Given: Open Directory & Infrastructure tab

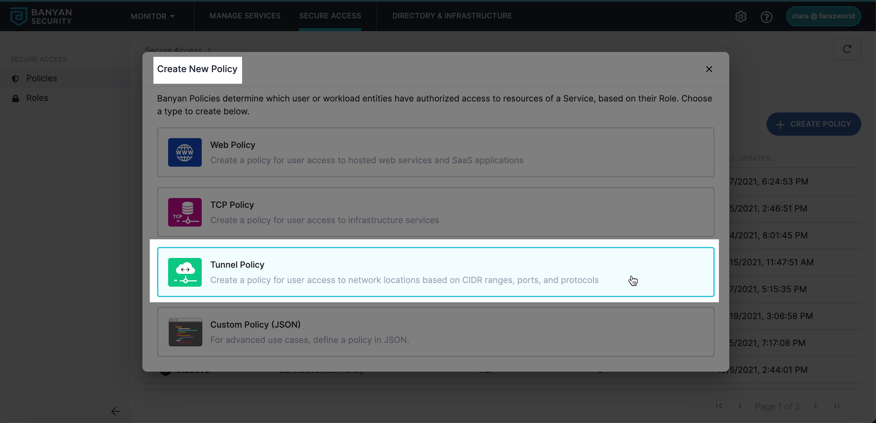Looking at the screenshot, I should tap(452, 16).
